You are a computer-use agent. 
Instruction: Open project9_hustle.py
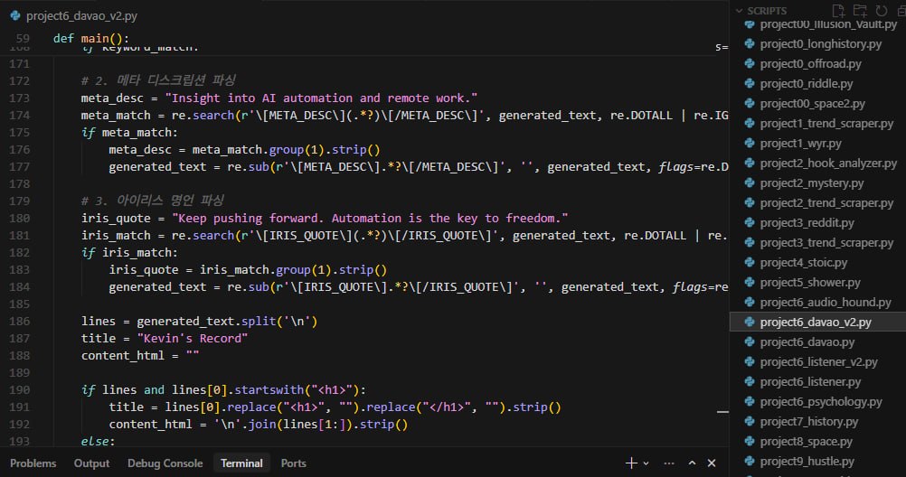click(807, 462)
